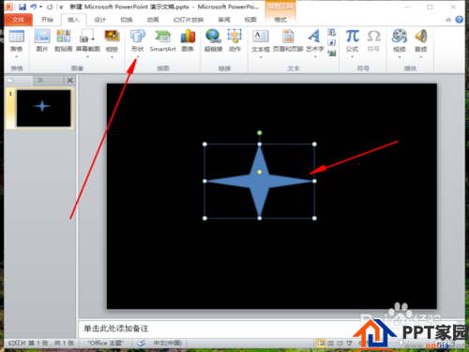469x352 pixels.
Task: Open the undo history dropdown arrow
Action: (x=40, y=7)
